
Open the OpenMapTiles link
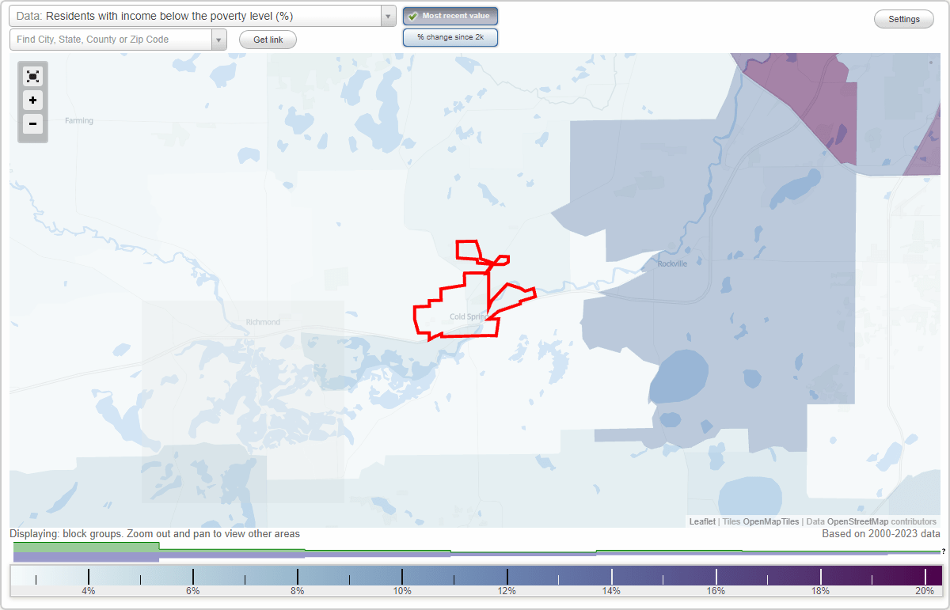tap(770, 521)
